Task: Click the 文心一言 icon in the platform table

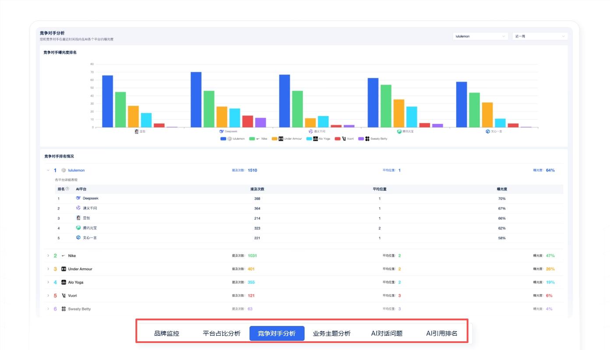Action: (78, 238)
